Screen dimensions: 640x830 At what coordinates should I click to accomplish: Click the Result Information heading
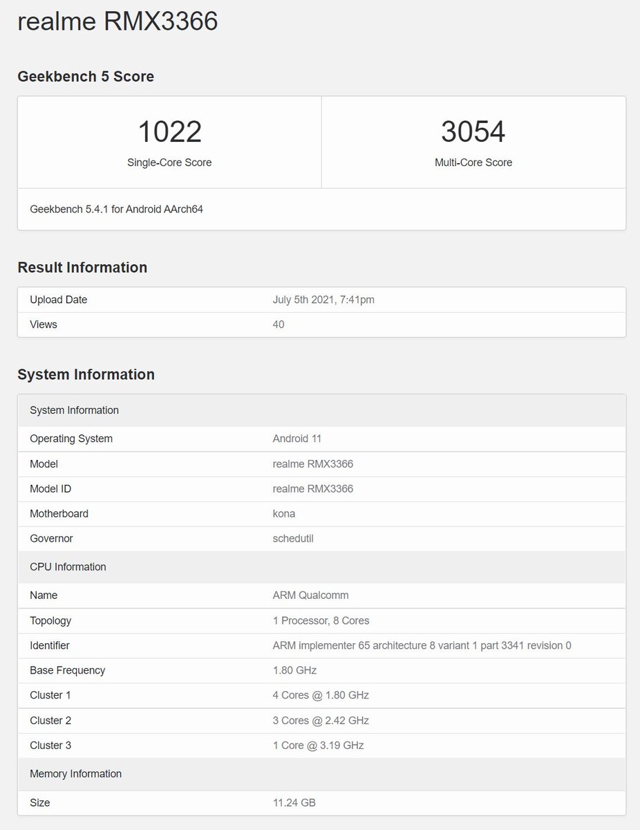tap(82, 268)
